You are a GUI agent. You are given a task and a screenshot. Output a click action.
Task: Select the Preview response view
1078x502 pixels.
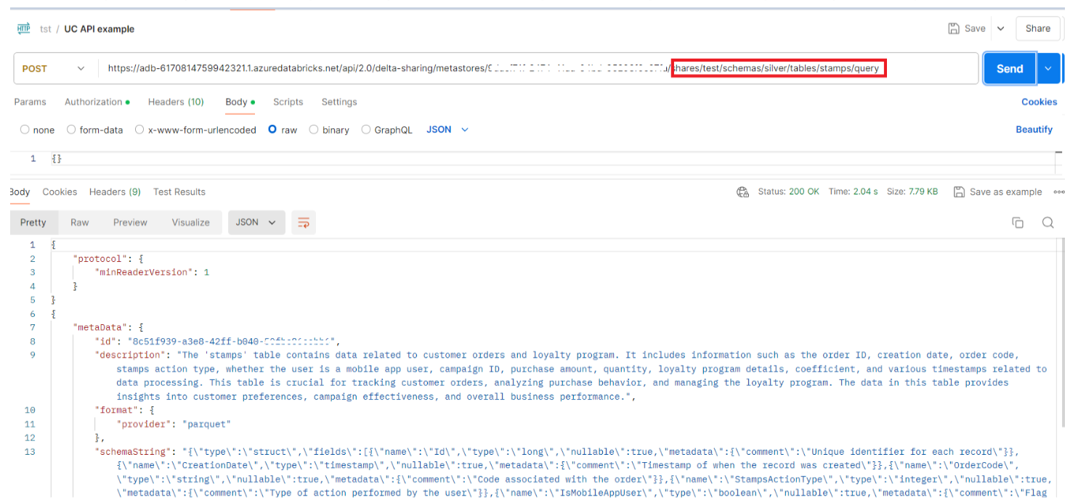click(131, 223)
